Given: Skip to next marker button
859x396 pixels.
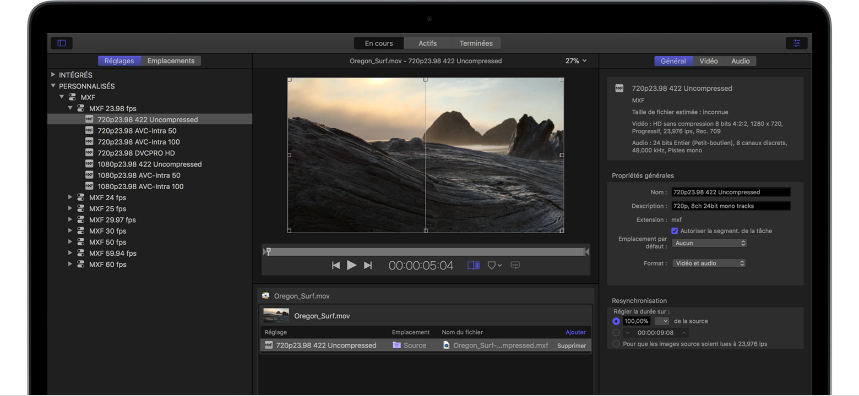Looking at the screenshot, I should [368, 266].
